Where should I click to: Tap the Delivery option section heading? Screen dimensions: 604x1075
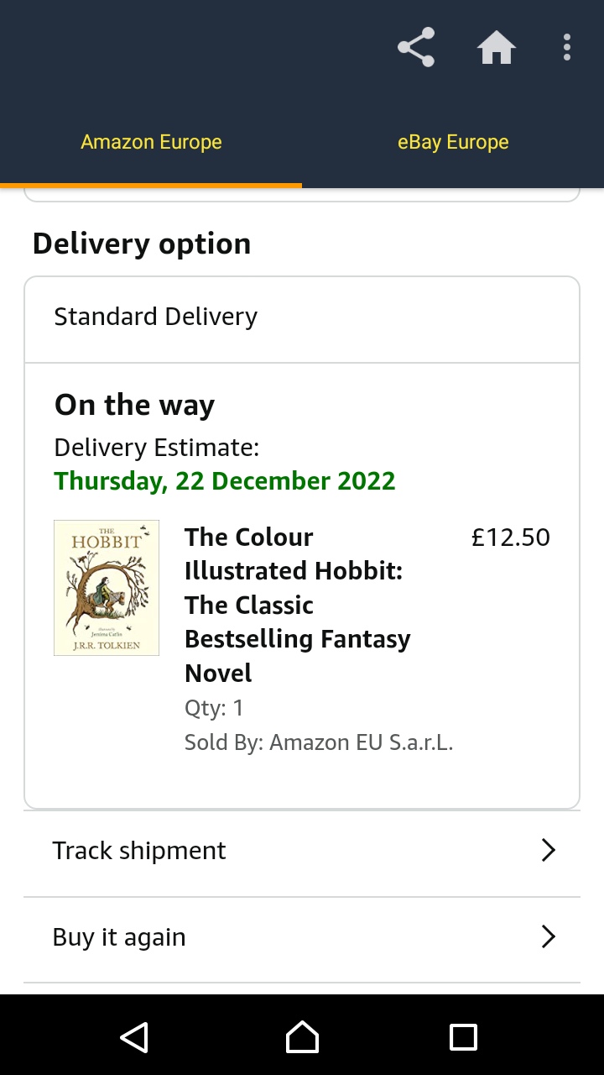[142, 244]
